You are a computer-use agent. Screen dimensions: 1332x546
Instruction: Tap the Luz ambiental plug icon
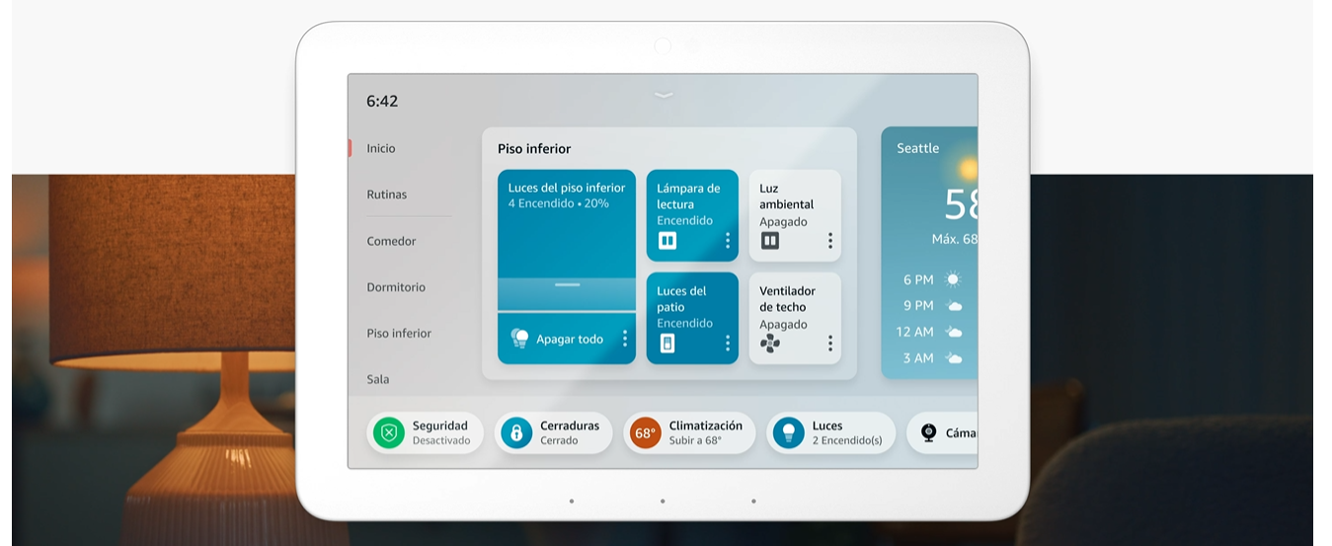770,241
